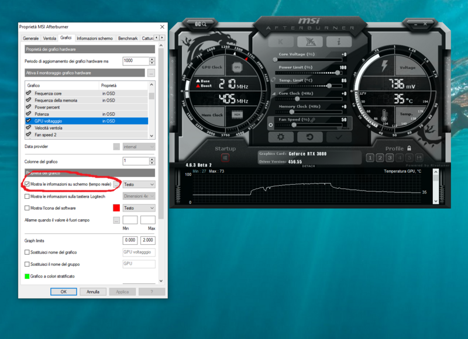Toggle the Windows startup icon
This screenshot has width=468, height=339.
pos(225,158)
